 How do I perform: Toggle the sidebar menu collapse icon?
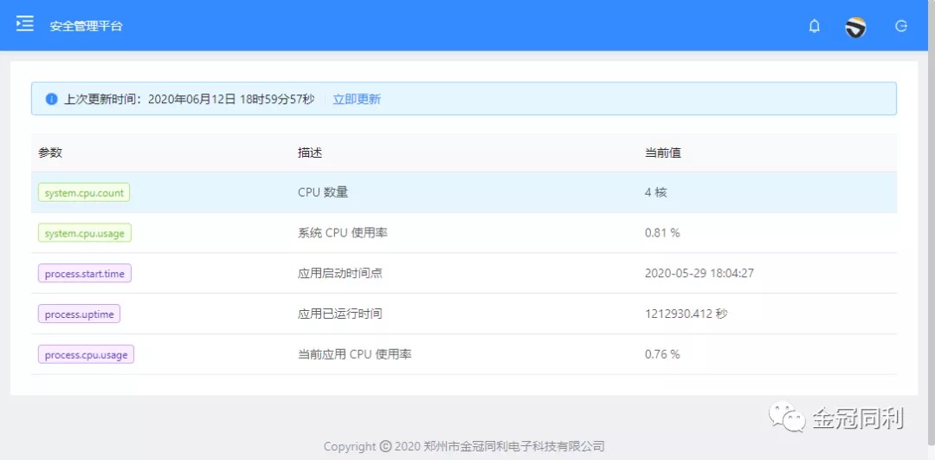[x=25, y=24]
